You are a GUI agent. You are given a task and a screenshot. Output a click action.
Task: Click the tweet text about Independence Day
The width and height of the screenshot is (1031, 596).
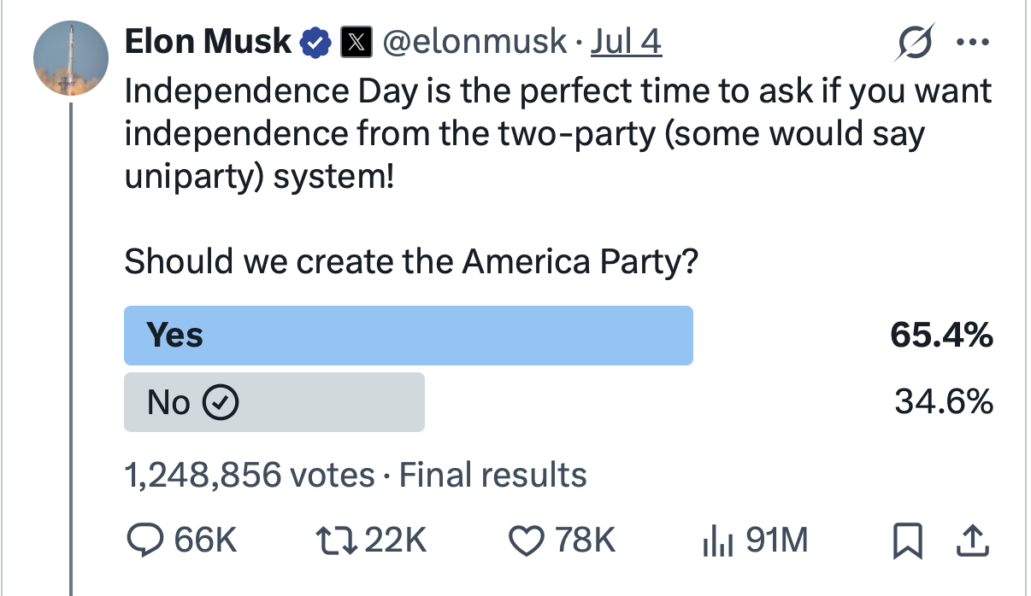pos(556,135)
